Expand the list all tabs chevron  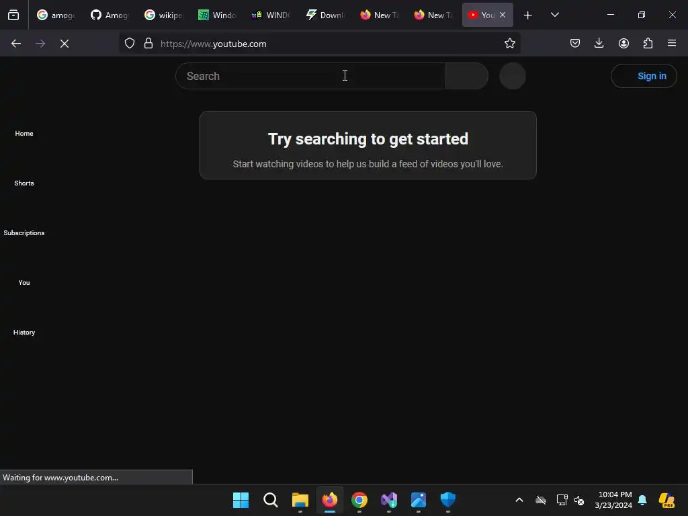point(554,15)
